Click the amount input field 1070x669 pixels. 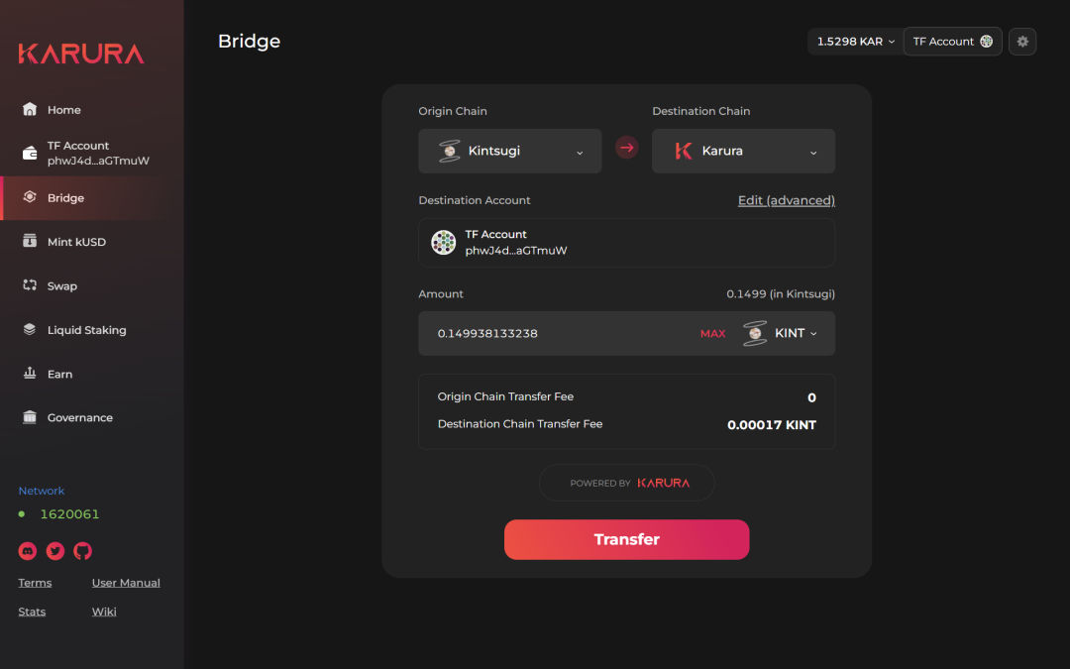[x=560, y=333]
